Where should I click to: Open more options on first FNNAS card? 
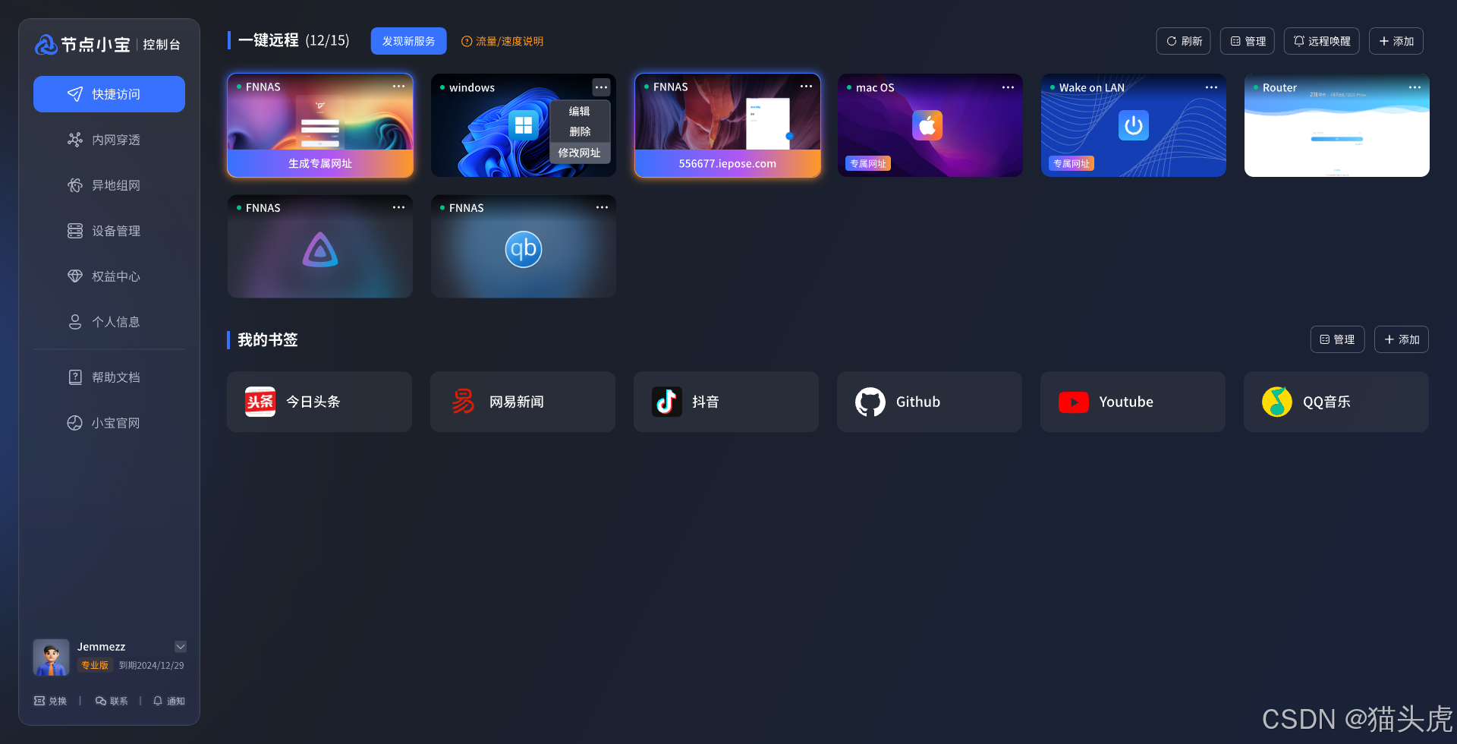[x=398, y=87]
